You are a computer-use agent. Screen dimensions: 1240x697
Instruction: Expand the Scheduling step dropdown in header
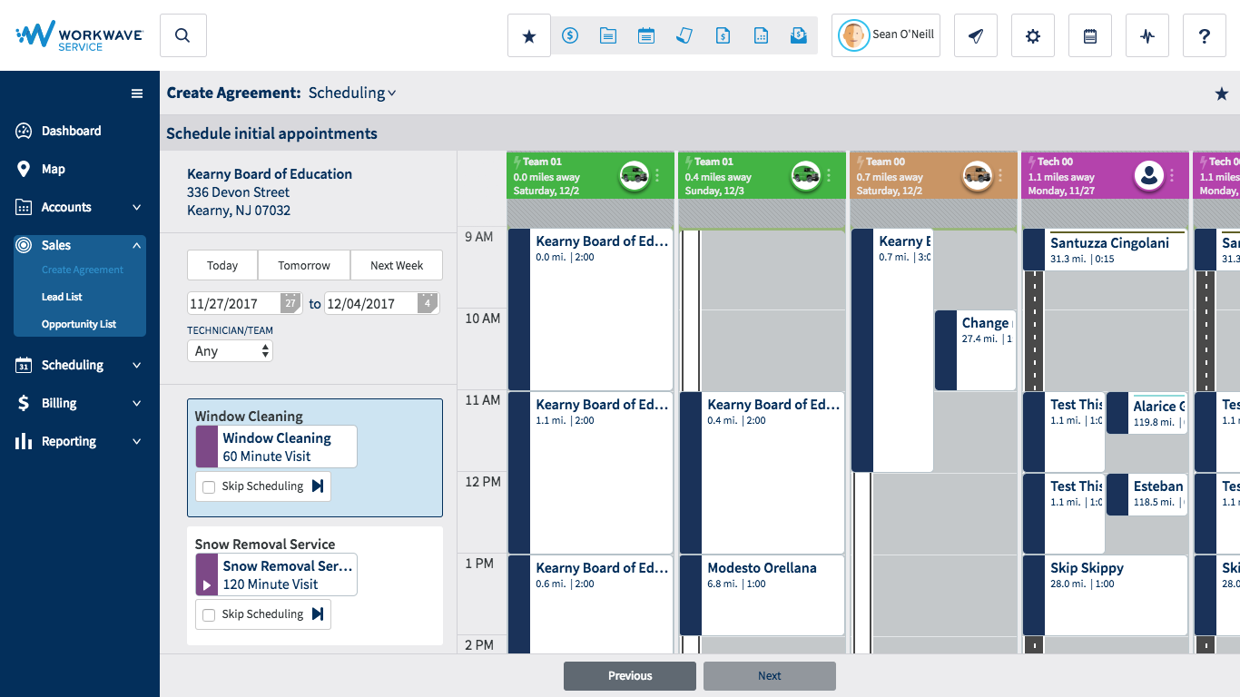point(352,93)
